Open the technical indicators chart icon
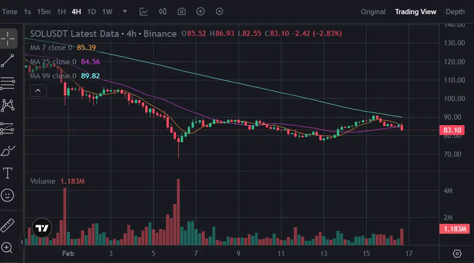Image resolution: width=474 pixels, height=263 pixels. click(x=144, y=11)
